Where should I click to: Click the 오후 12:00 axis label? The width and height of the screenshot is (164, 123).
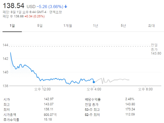tap(42, 89)
